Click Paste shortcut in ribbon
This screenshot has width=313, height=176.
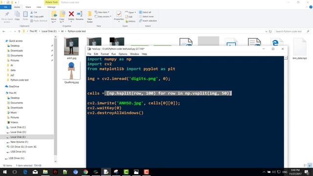tap(39, 21)
